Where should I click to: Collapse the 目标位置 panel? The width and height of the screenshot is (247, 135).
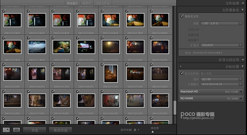243,66
